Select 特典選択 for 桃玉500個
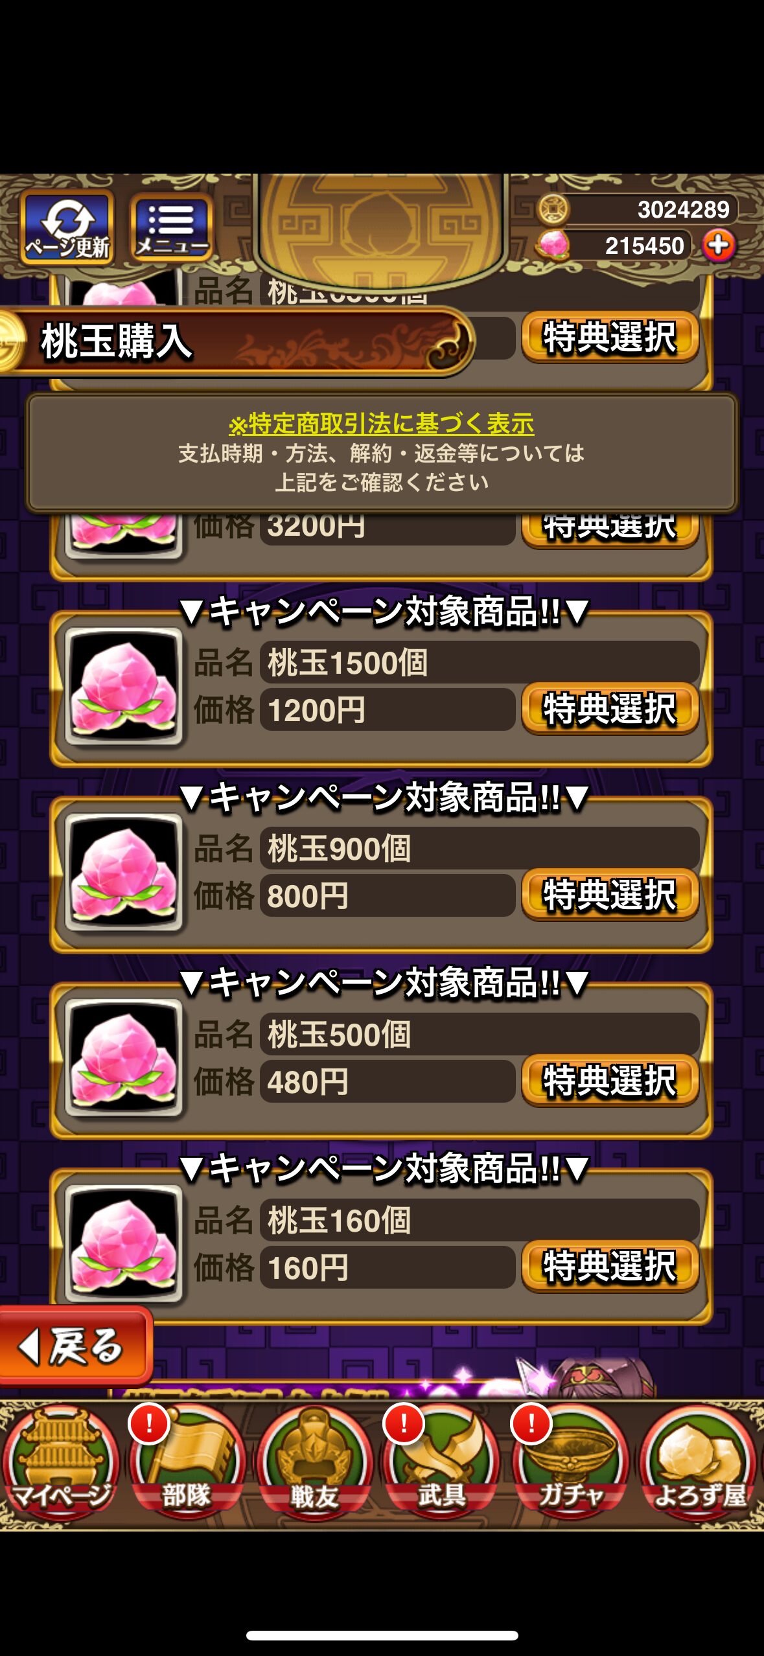 pyautogui.click(x=610, y=1081)
